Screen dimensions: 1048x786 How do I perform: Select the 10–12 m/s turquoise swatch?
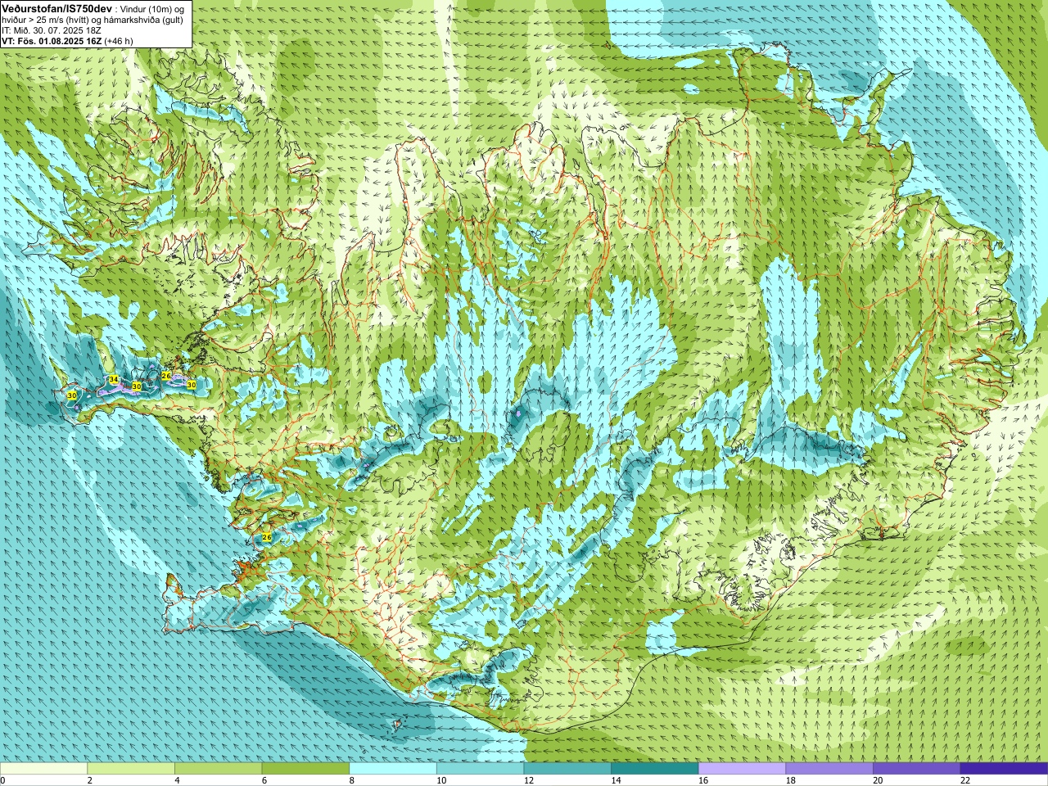click(480, 769)
